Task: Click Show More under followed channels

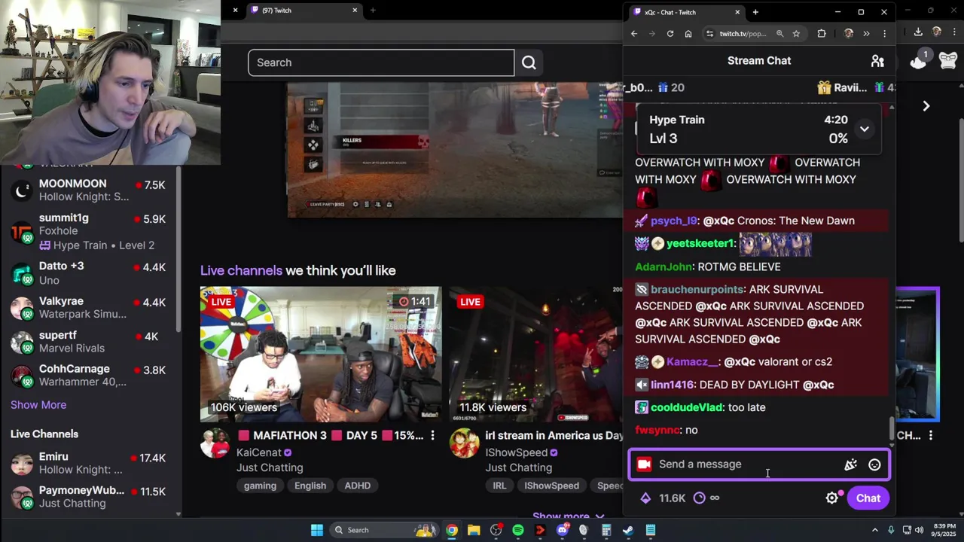Action: (38, 405)
